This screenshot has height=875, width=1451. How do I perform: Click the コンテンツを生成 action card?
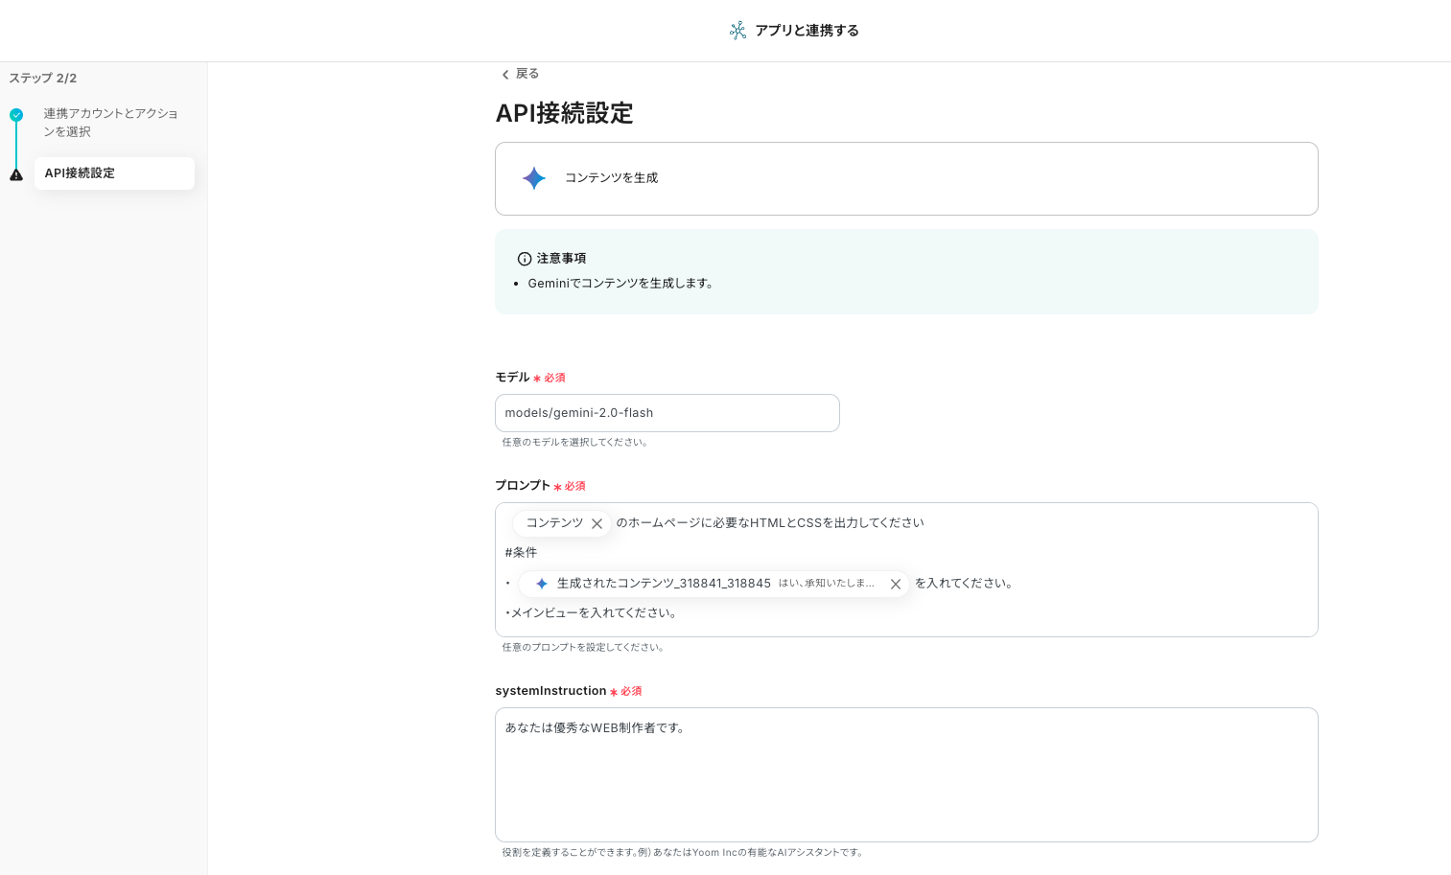905,178
